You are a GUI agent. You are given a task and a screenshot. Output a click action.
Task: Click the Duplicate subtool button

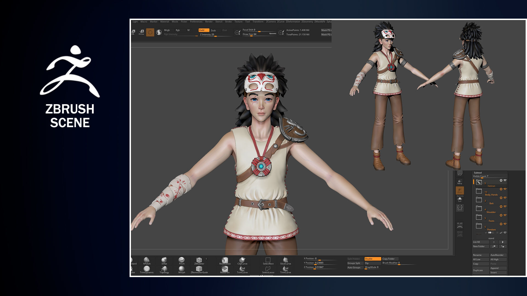coord(481,271)
